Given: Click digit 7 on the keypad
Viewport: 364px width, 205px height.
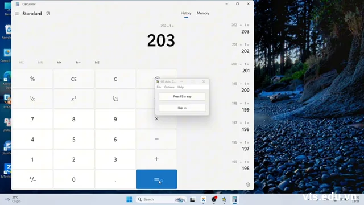Looking at the screenshot, I should click(32, 119).
